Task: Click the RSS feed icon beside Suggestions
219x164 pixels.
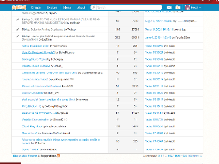Action: [x=58, y=156]
